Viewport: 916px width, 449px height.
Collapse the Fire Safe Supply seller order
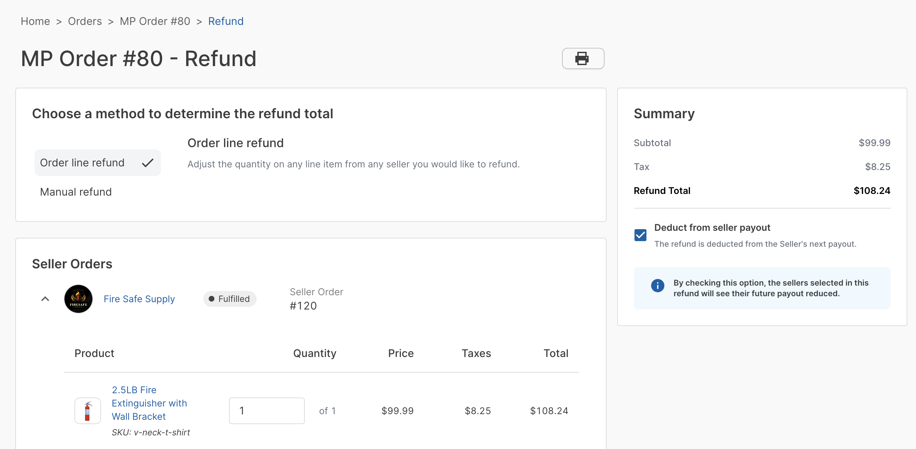coord(45,299)
